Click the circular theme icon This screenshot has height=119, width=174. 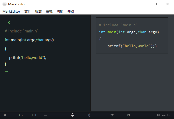pyautogui.click(x=72, y=115)
